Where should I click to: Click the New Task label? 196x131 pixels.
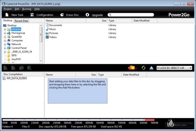(17, 15)
